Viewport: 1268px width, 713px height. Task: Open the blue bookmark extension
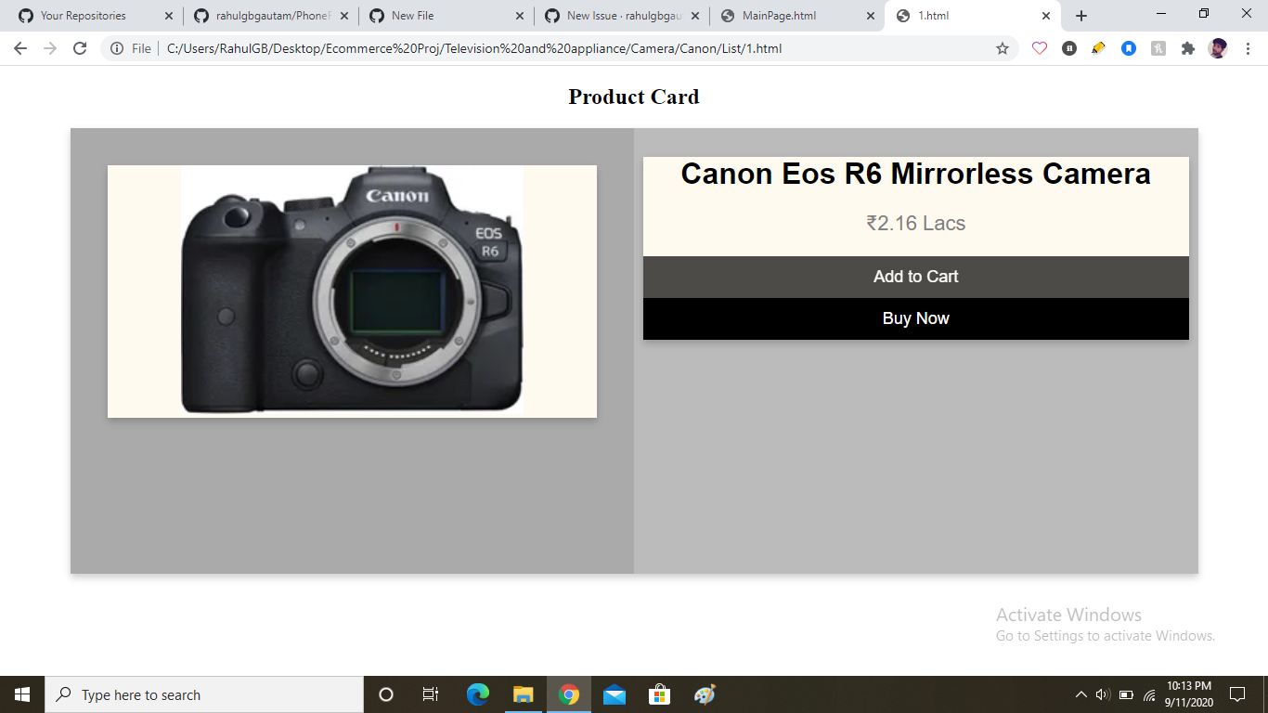(1129, 48)
